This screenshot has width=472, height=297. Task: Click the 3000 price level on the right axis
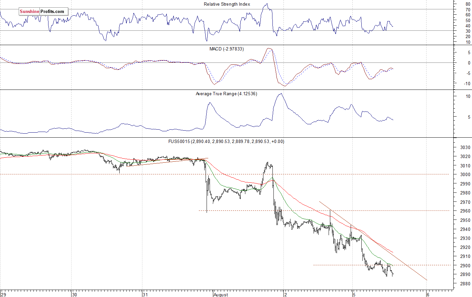coord(465,174)
